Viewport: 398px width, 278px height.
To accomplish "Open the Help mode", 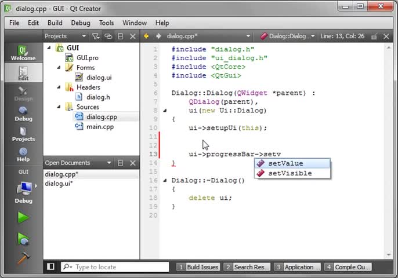I will point(23,154).
